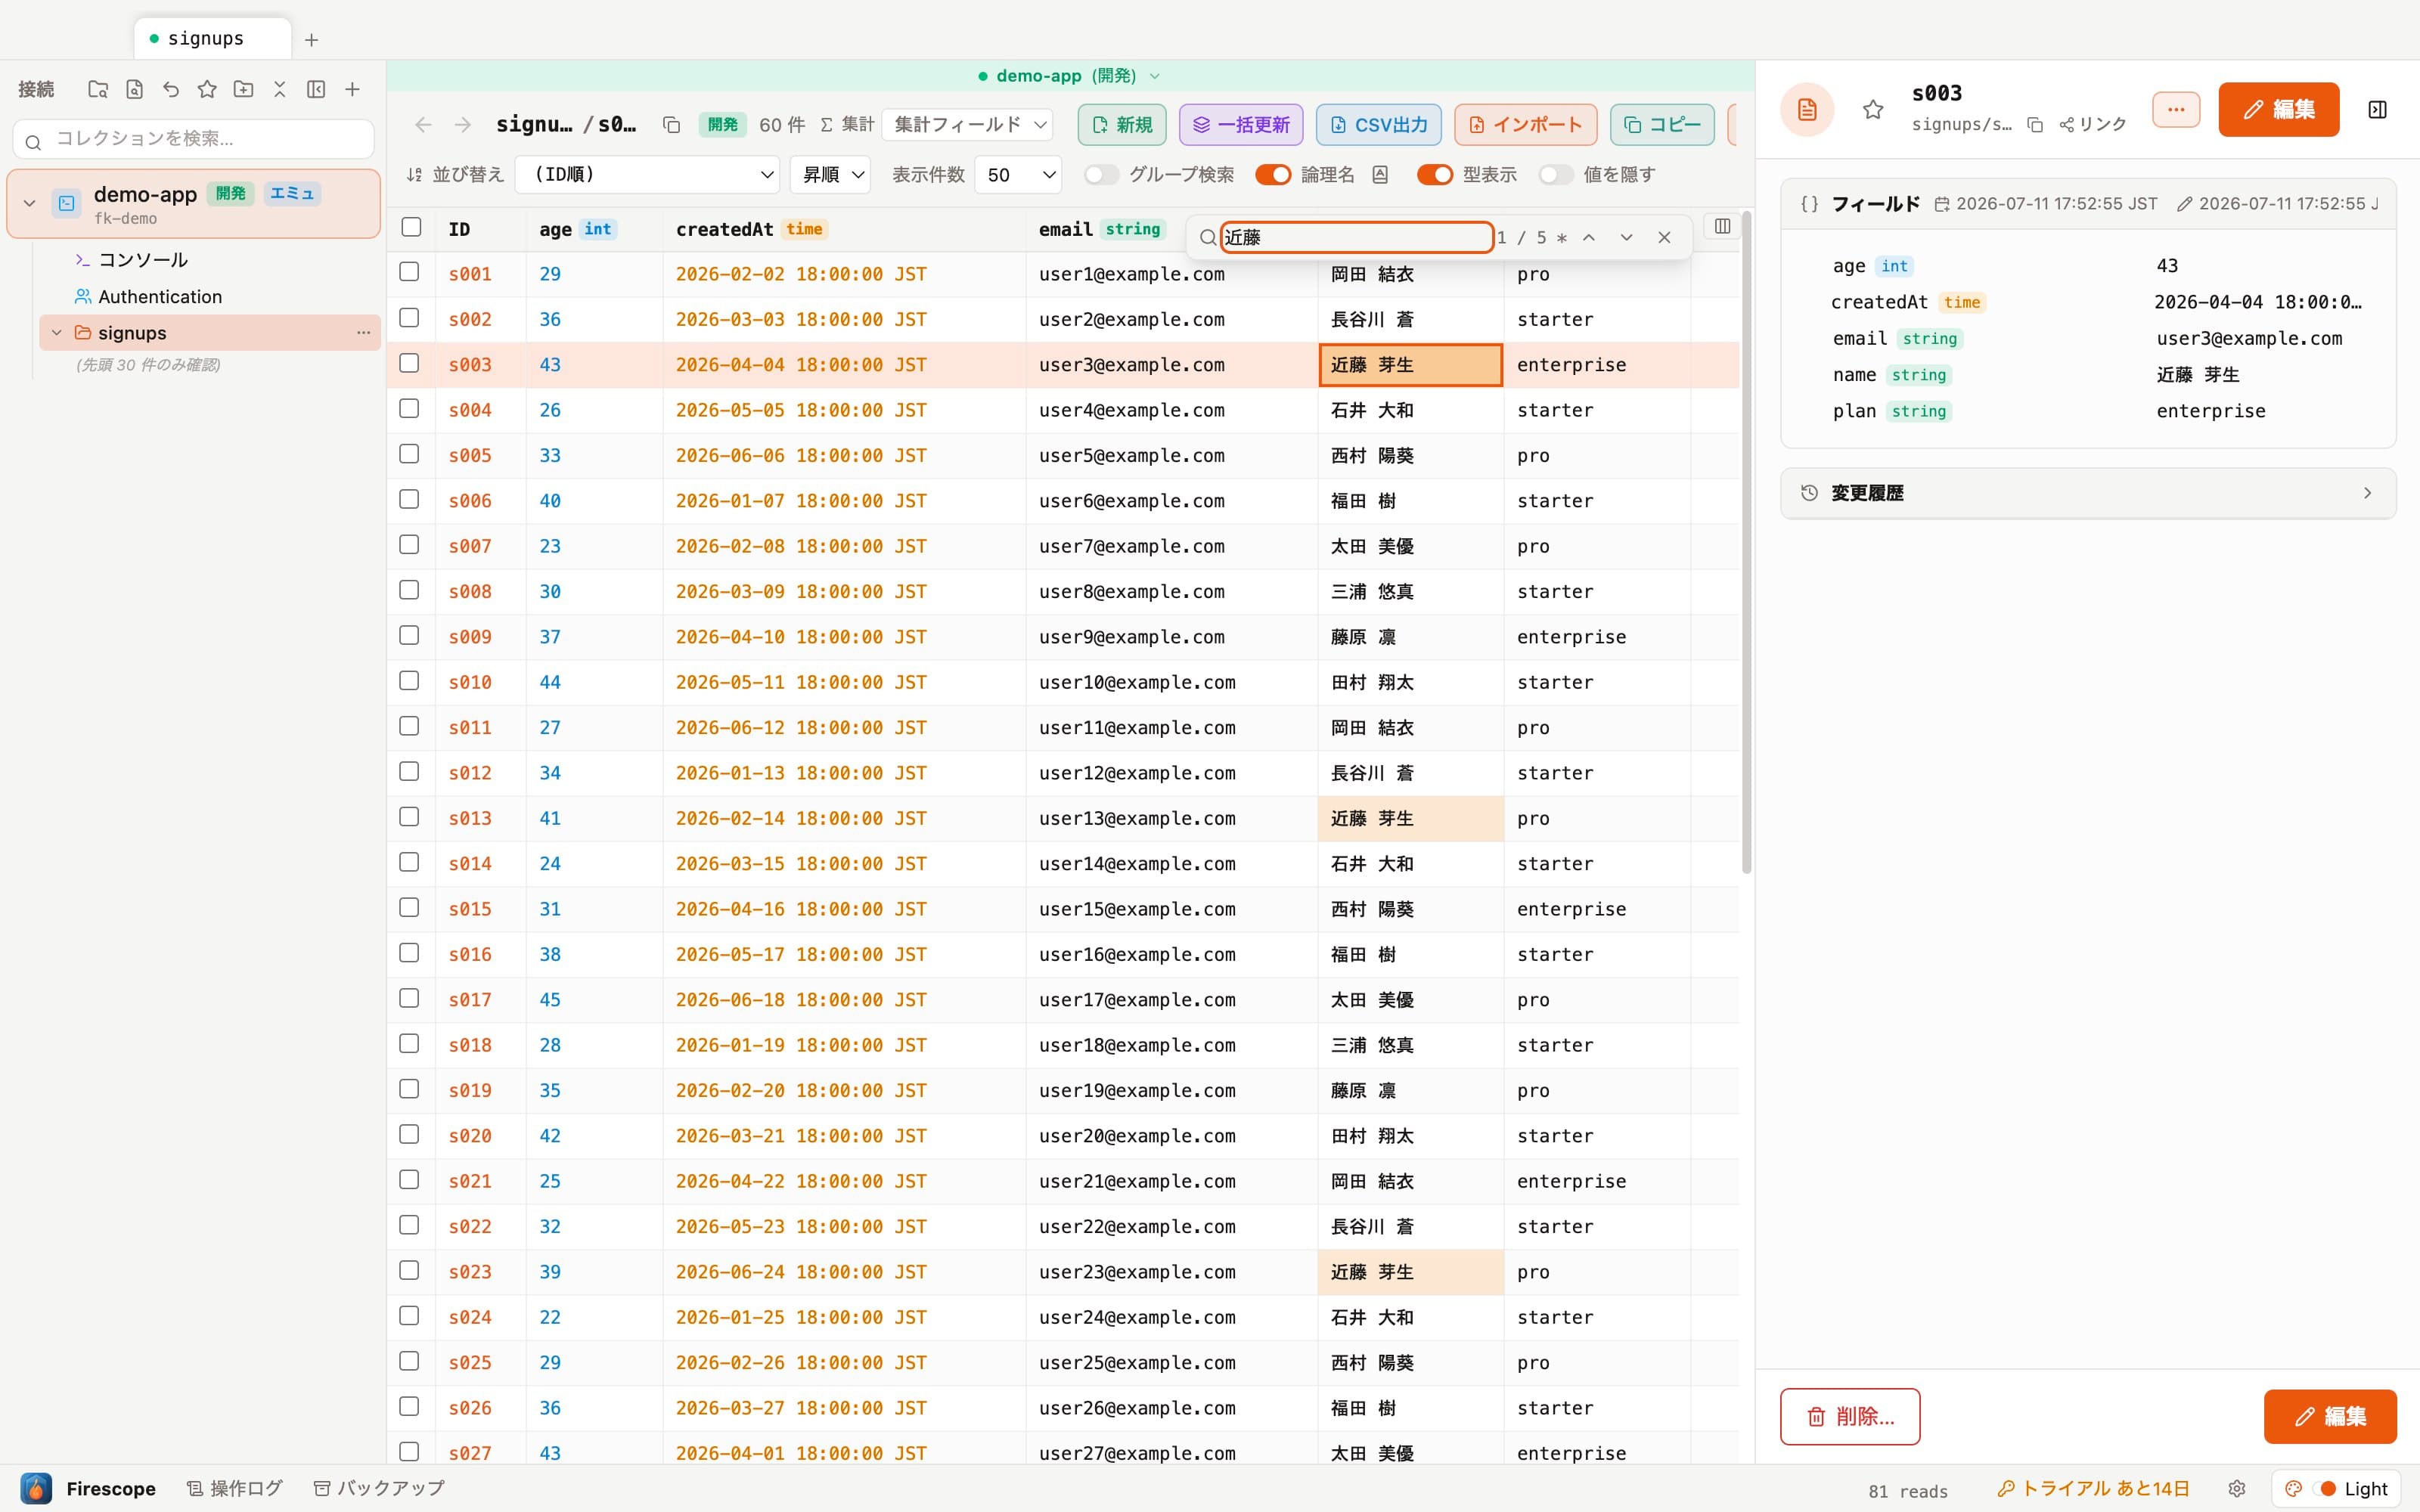Collapse the right detail panel
This screenshot has width=2420, height=1512.
[2378, 109]
